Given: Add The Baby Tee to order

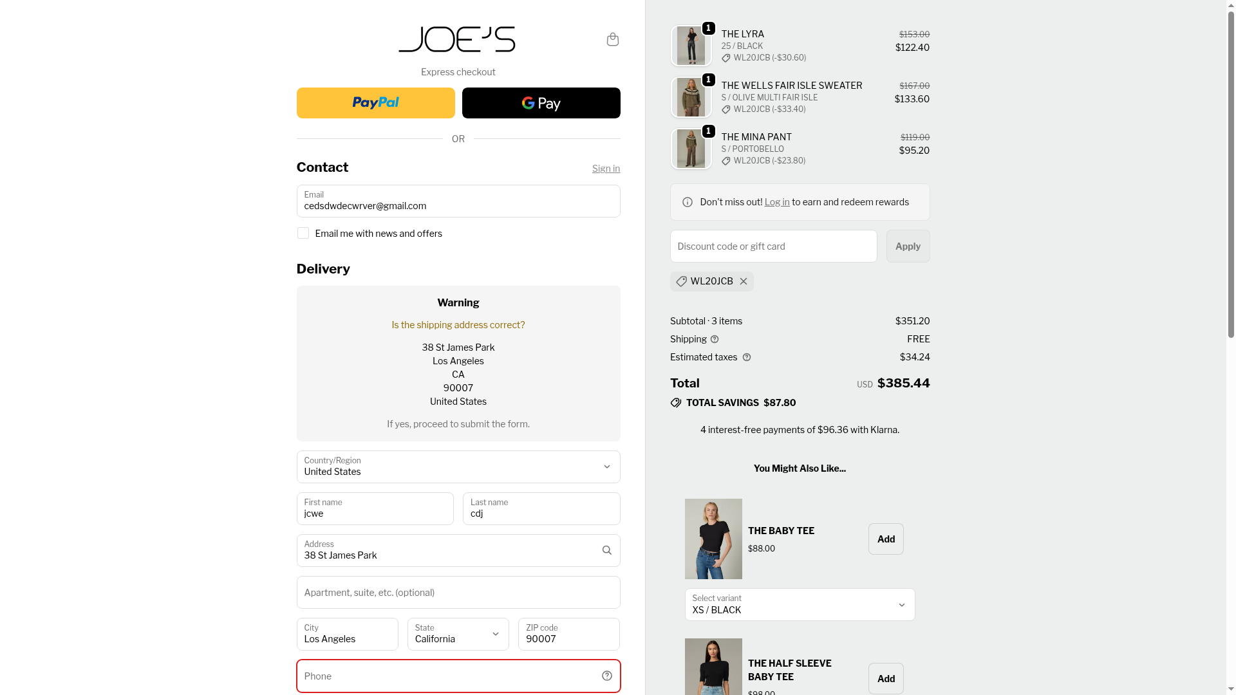Looking at the screenshot, I should tap(886, 539).
